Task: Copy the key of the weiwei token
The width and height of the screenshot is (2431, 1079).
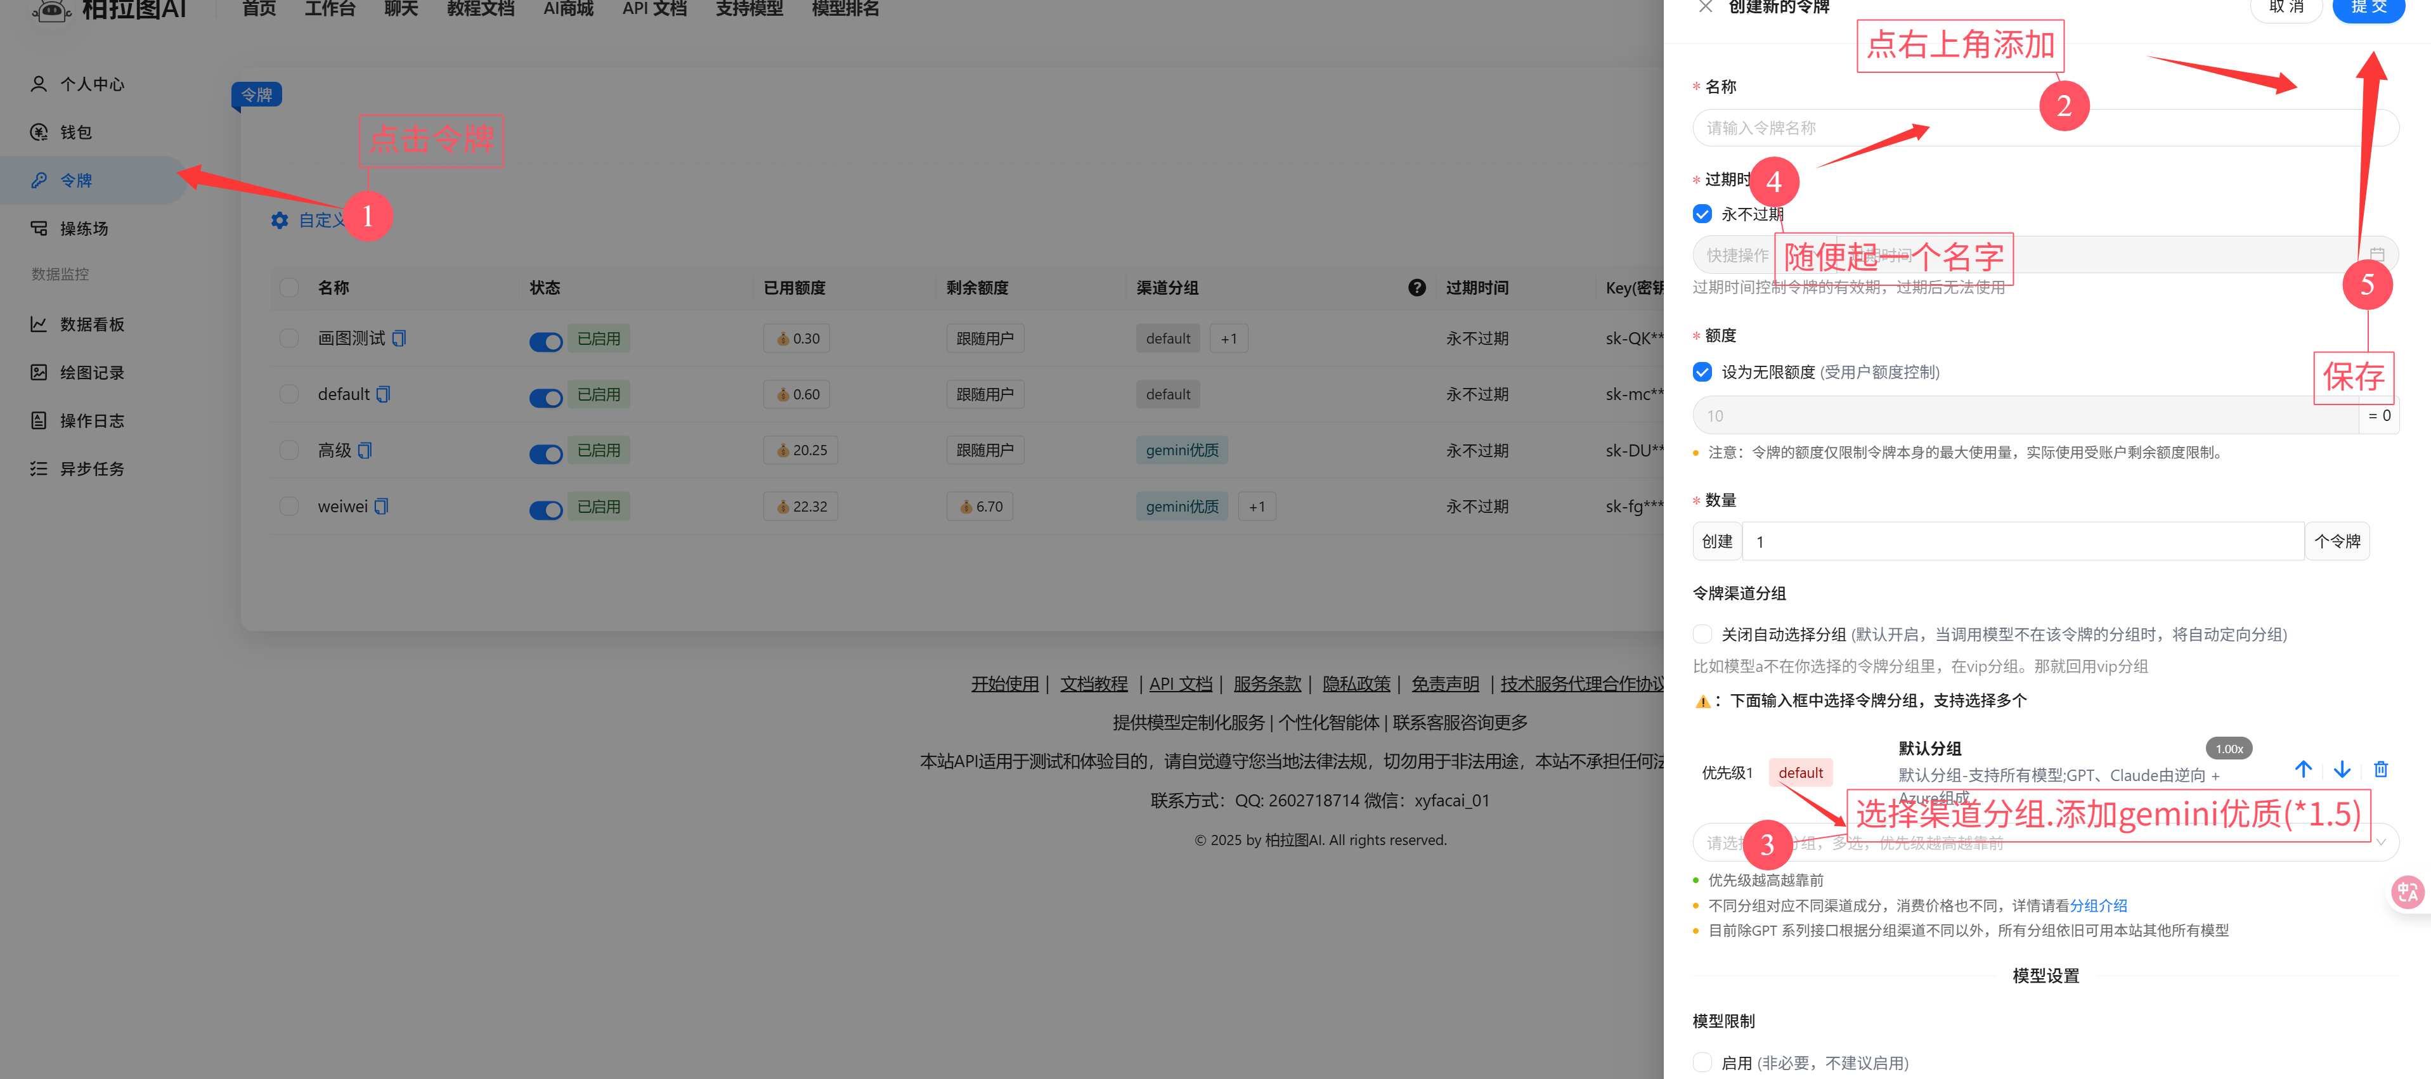Action: pyautogui.click(x=381, y=505)
